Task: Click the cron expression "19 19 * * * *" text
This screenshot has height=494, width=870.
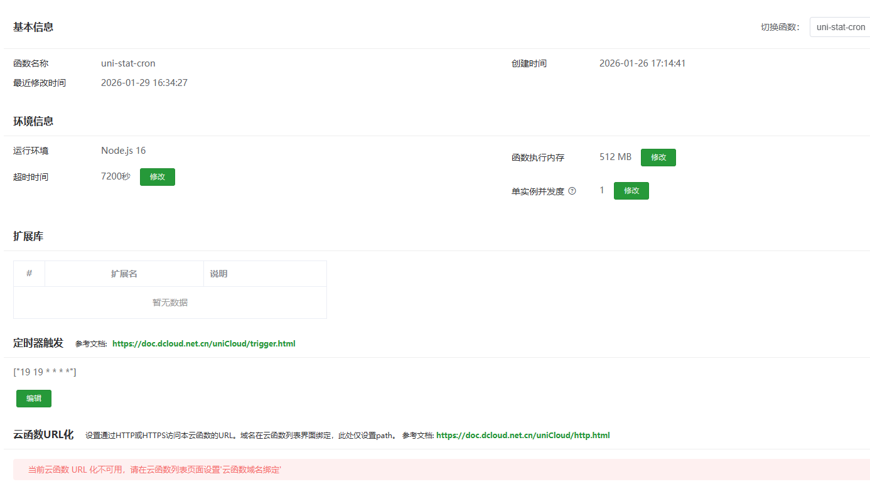Action: [45, 372]
